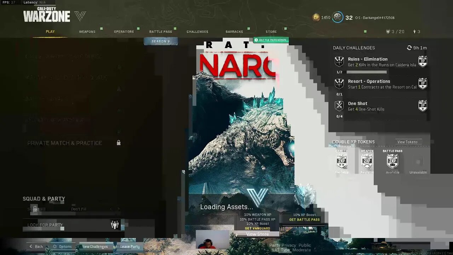
Task: Open the CHALLENGES tab
Action: [x=197, y=32]
